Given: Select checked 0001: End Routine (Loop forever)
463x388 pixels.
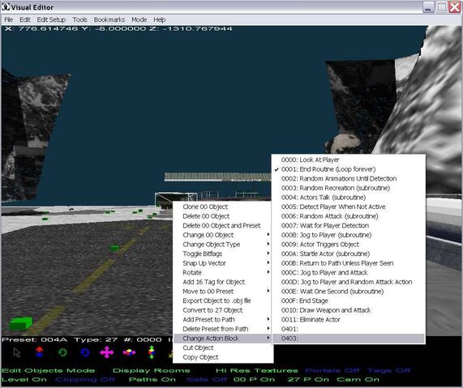Looking at the screenshot, I should pos(349,169).
